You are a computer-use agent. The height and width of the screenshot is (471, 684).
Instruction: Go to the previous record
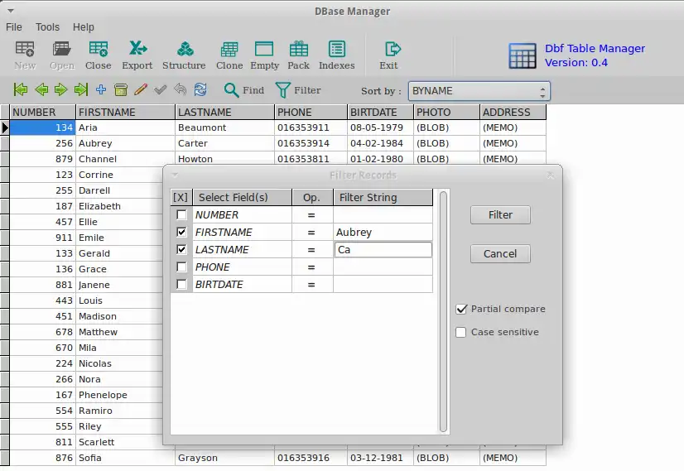click(41, 89)
